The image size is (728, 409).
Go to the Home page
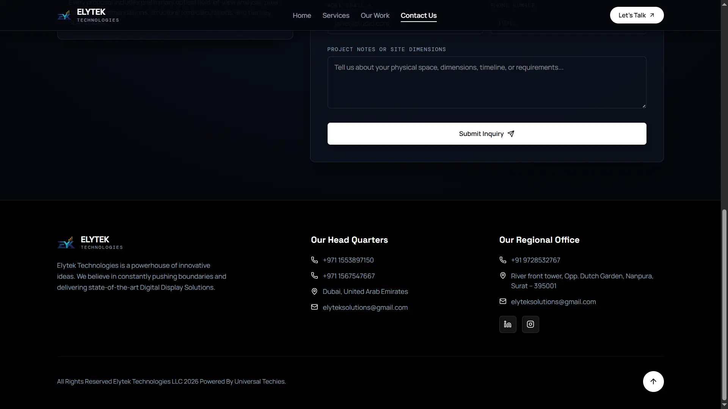(302, 16)
